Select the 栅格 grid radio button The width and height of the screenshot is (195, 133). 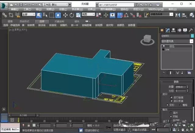pos(180,105)
